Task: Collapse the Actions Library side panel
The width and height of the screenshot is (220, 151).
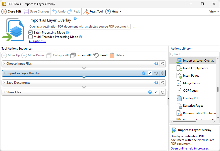Action: tap(168, 98)
